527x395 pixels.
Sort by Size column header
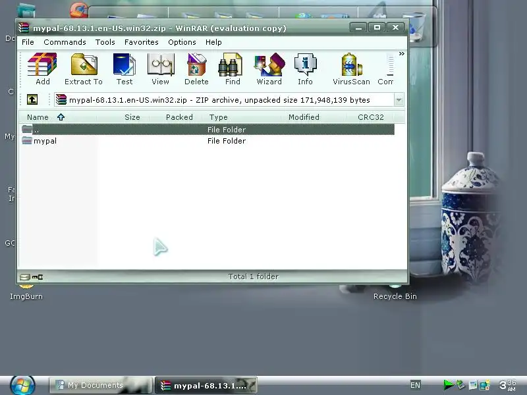coord(124,117)
